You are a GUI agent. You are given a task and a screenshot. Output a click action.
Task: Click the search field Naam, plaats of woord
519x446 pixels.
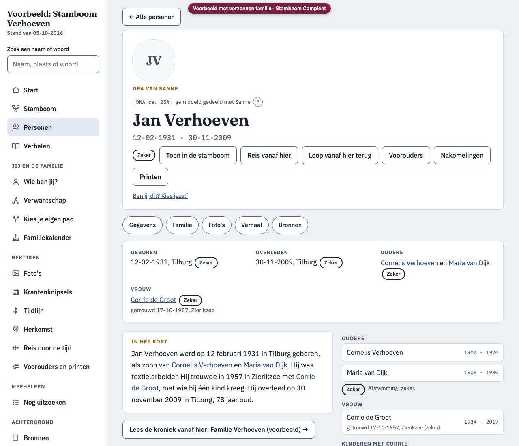pyautogui.click(x=53, y=64)
